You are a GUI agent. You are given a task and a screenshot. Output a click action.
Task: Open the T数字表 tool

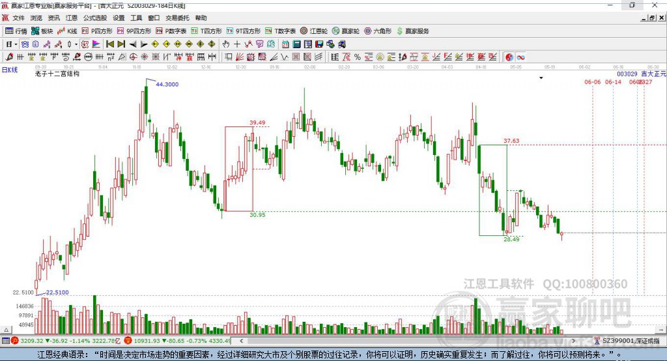[280, 31]
